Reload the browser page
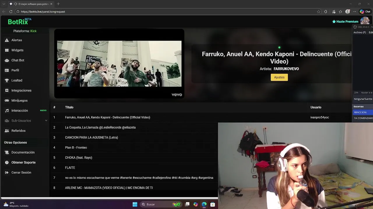This screenshot has height=209, width=373. pos(11,12)
